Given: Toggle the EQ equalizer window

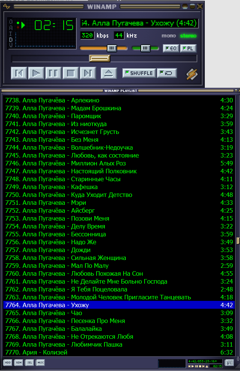Looking at the screenshot, I should [x=171, y=48].
